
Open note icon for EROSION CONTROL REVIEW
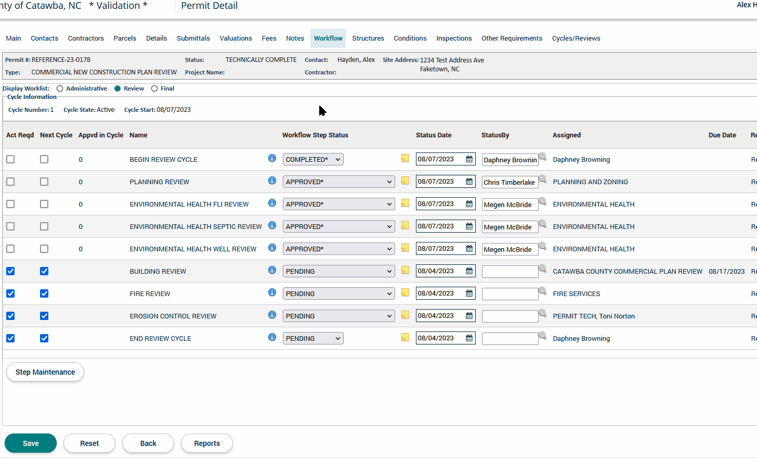pos(405,315)
